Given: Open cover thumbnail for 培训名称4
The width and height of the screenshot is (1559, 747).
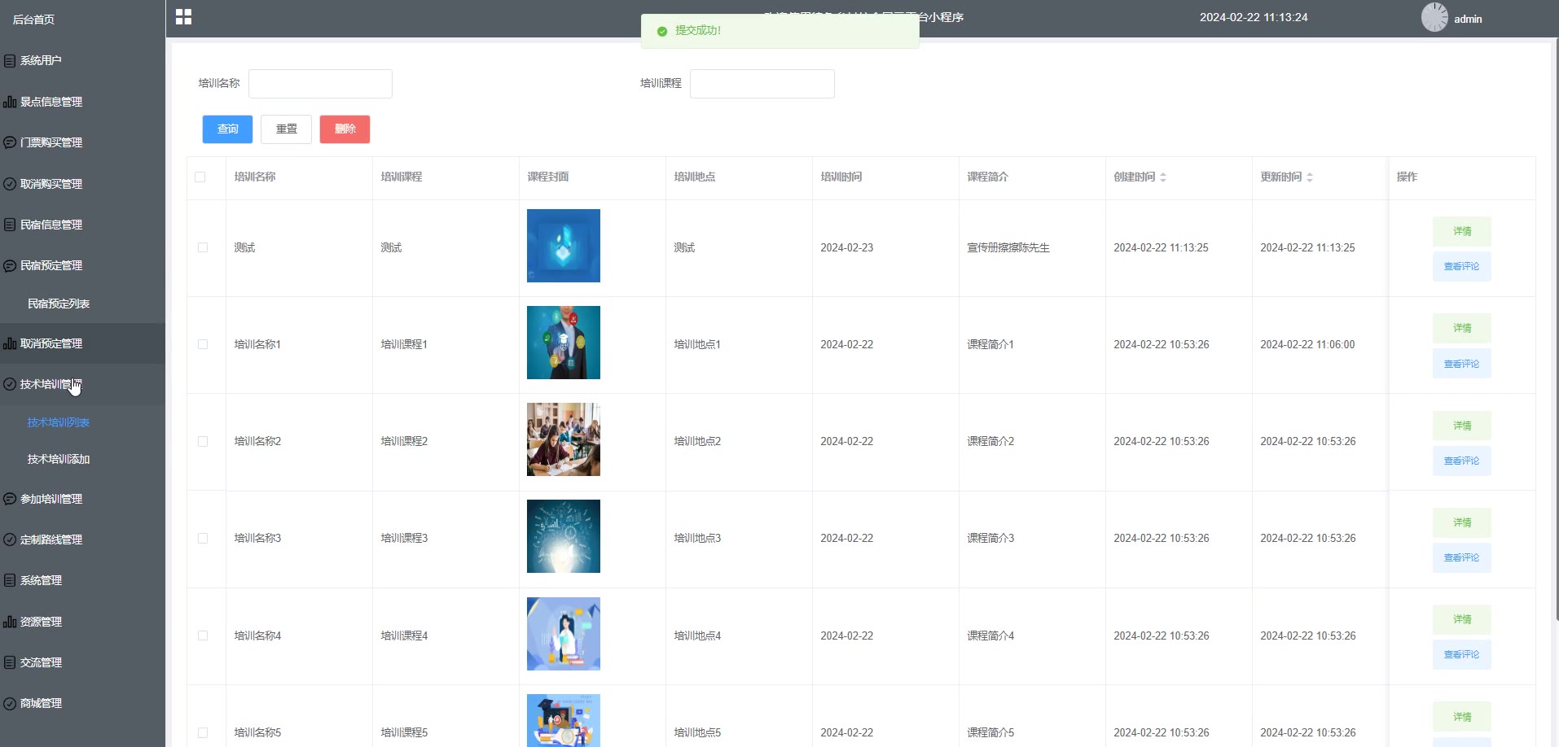Looking at the screenshot, I should (x=564, y=634).
